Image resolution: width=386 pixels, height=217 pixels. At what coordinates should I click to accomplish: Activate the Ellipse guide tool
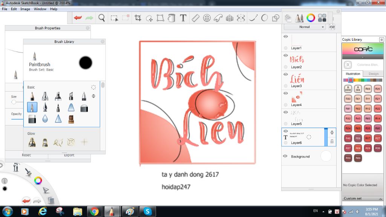[207, 18]
